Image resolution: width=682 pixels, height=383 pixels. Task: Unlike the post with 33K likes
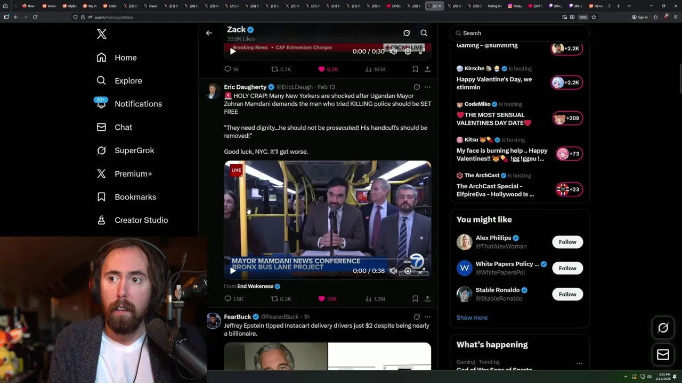(327, 299)
